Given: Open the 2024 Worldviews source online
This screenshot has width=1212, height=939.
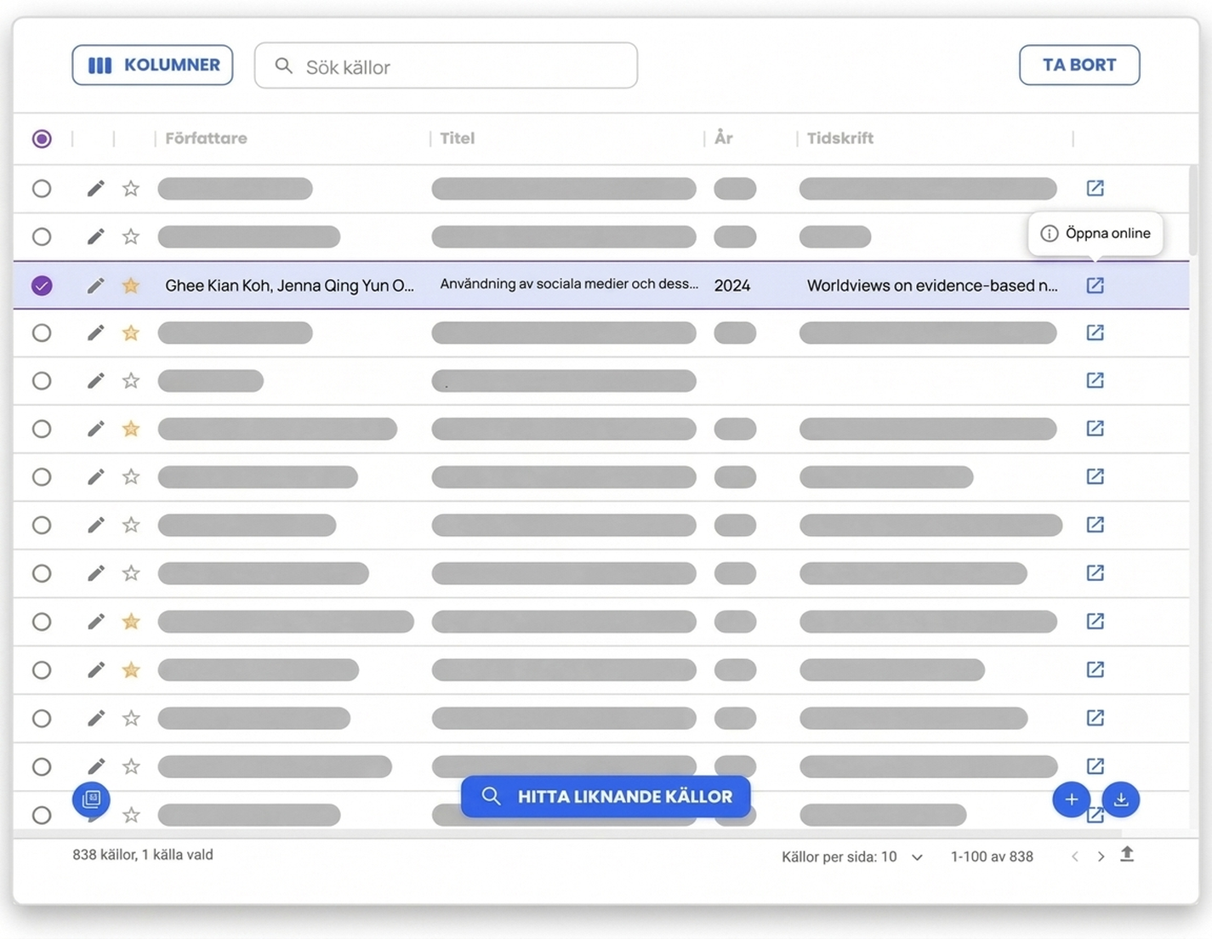Looking at the screenshot, I should 1095,286.
